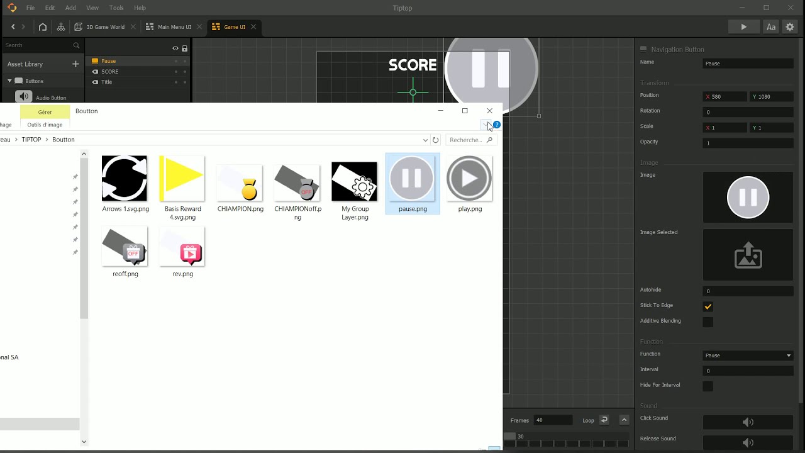Screen dimensions: 805x453
Task: Enable the Additive Blending checkbox
Action: pyautogui.click(x=708, y=322)
